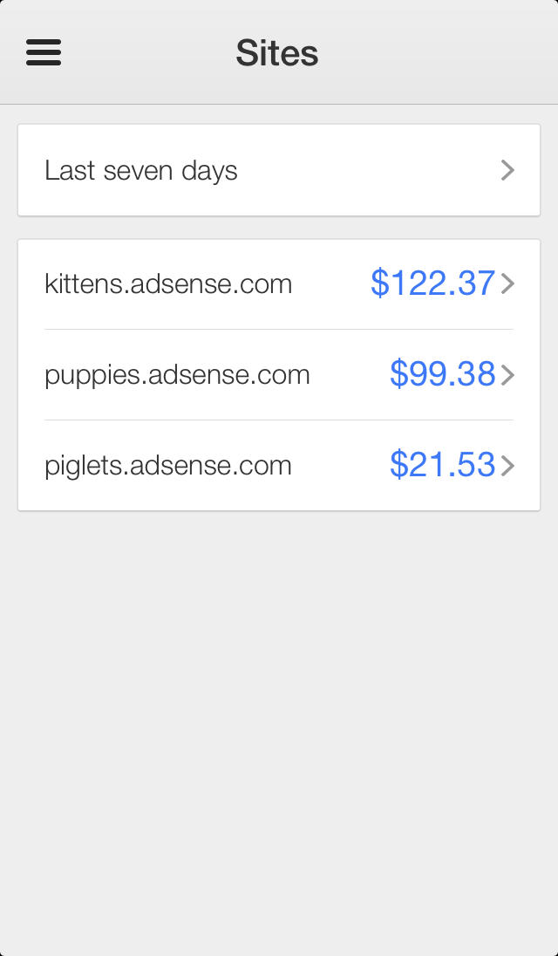Expand kittens.adsense.com using its arrow

(x=507, y=284)
